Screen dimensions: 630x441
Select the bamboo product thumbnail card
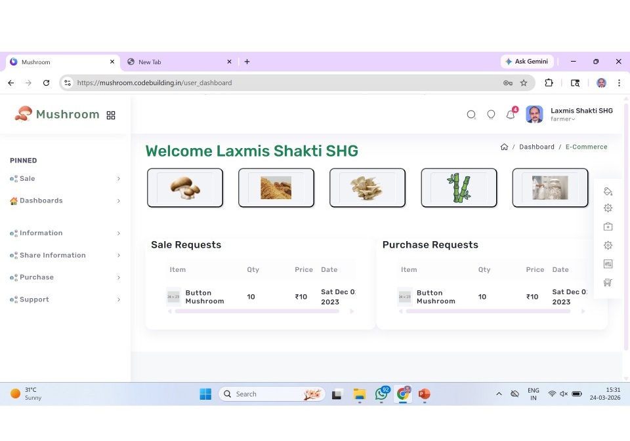point(459,187)
